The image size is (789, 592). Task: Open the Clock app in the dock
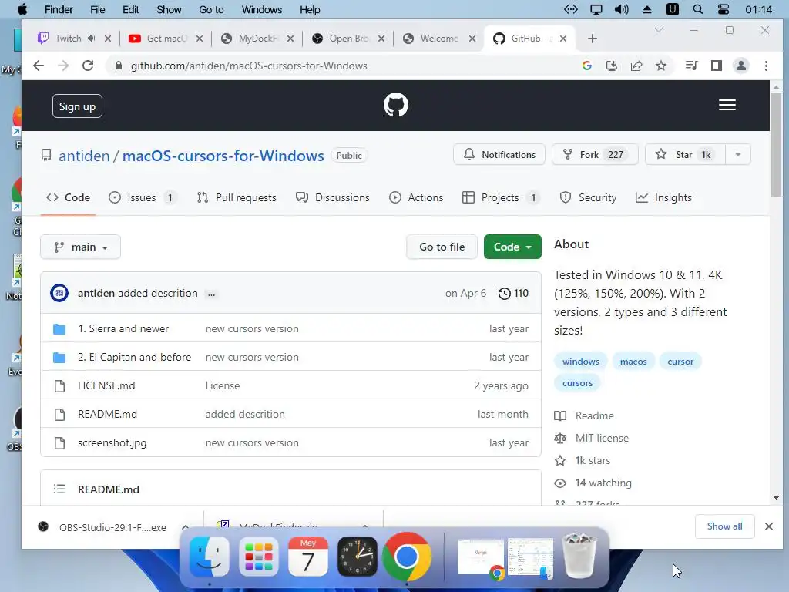[358, 557]
